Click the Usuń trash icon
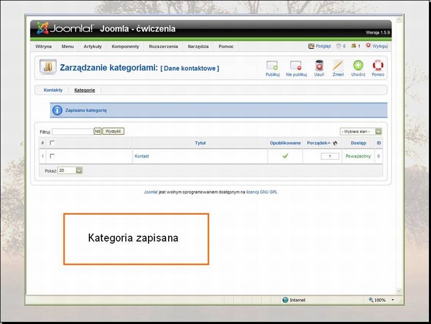 tap(319, 66)
